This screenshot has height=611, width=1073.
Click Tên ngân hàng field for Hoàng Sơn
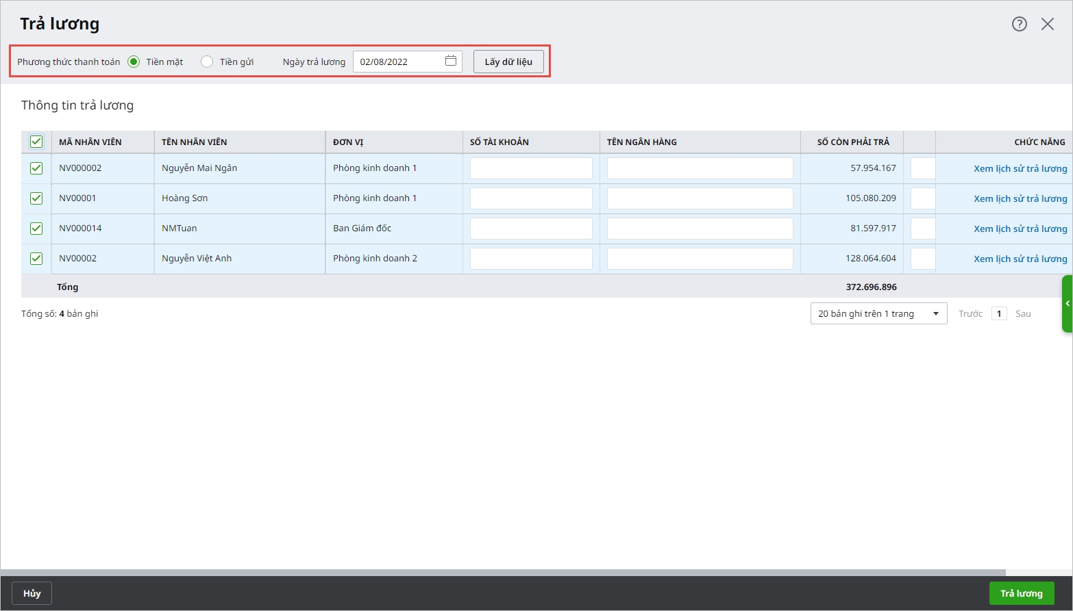[x=700, y=198]
